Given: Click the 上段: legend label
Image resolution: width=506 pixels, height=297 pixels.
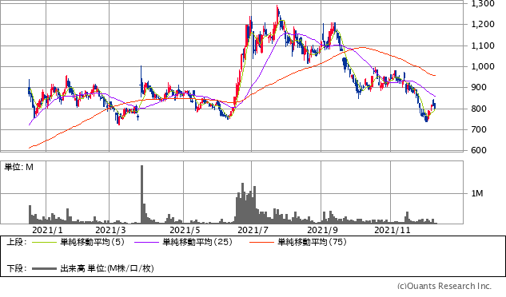Looking at the screenshot, I should 16,242.
